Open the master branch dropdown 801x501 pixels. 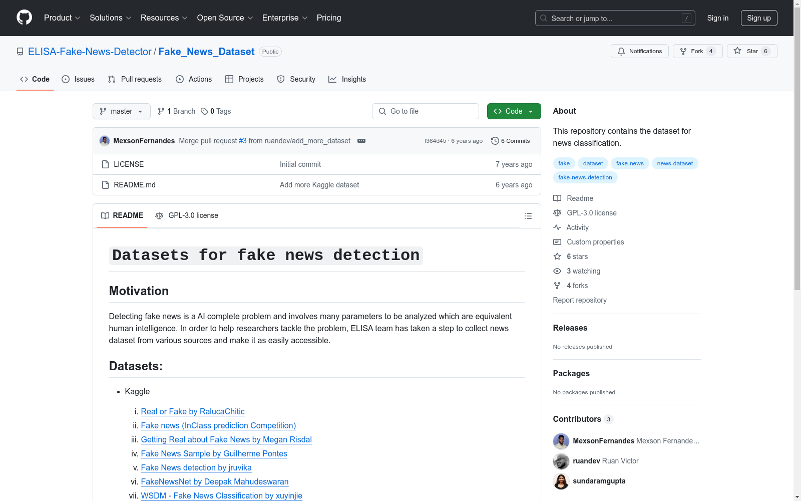[122, 111]
